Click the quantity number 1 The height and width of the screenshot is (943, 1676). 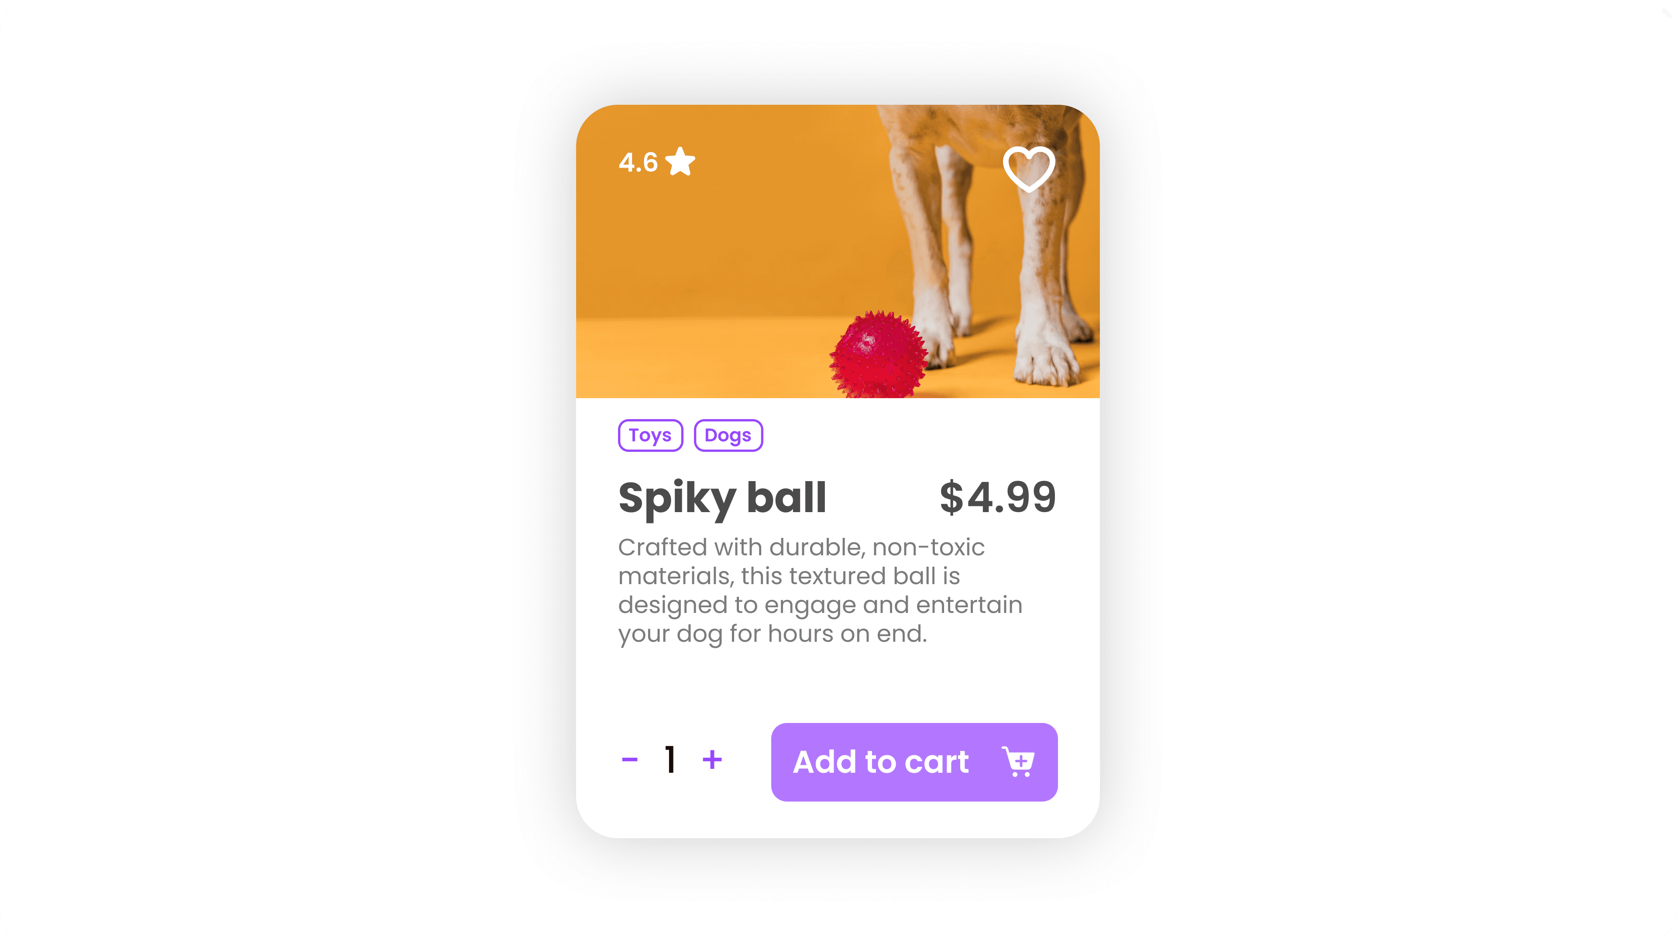click(x=670, y=760)
